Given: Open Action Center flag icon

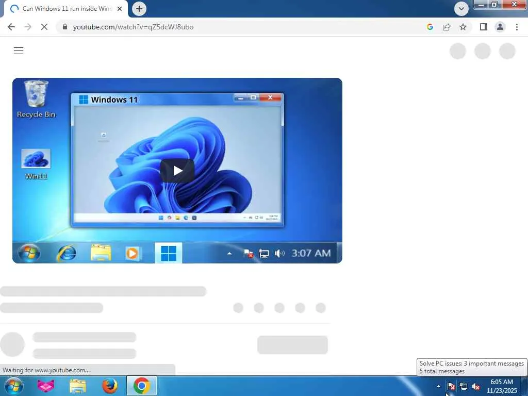Looking at the screenshot, I should click(x=451, y=386).
